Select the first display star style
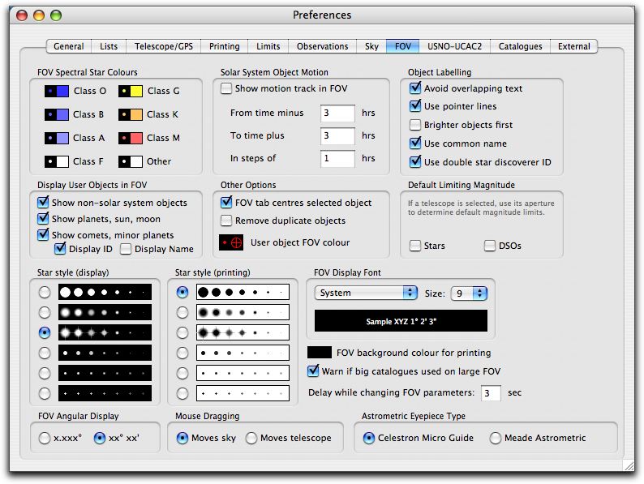 pos(44,292)
